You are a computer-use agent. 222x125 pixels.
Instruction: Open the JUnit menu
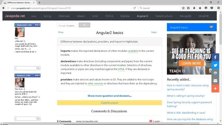pyautogui.click(x=95, y=16)
